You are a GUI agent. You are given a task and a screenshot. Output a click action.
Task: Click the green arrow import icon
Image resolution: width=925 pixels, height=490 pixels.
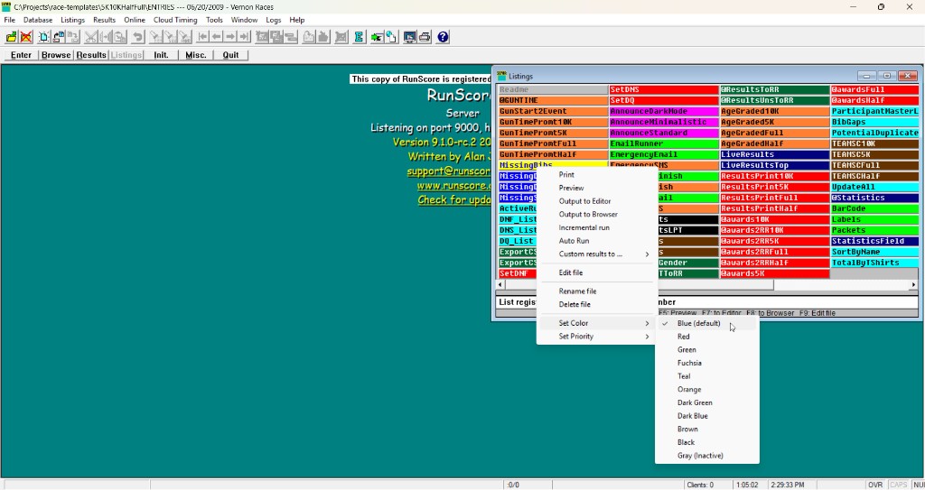click(x=377, y=37)
